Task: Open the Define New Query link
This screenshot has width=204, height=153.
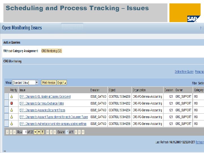Action: click(184, 72)
